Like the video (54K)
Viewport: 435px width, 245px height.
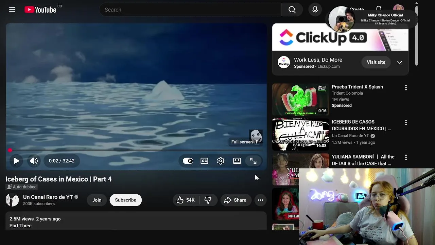186,200
